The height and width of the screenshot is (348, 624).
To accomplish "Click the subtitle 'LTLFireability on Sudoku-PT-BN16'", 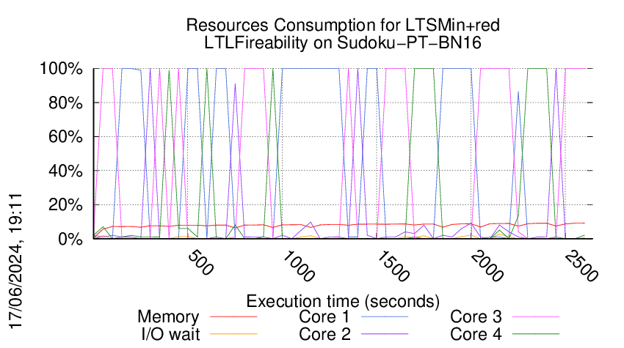I will (343, 43).
